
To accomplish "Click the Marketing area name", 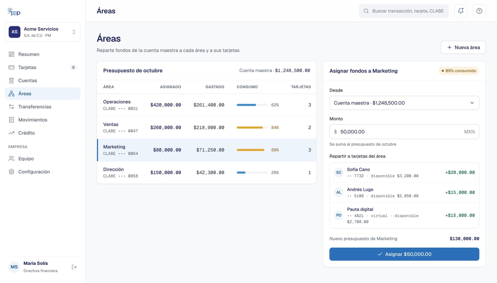I will (x=114, y=147).
